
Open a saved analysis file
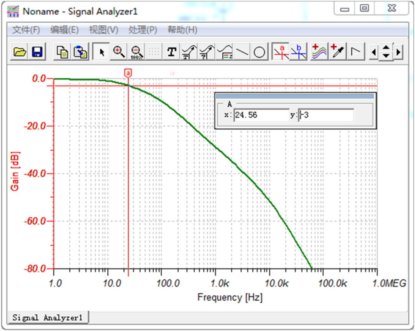19,52
